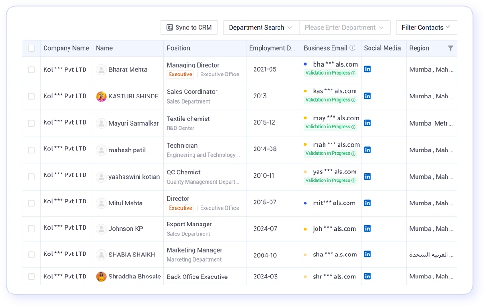Select the yashaswini kotian row checkbox

[x=31, y=176]
